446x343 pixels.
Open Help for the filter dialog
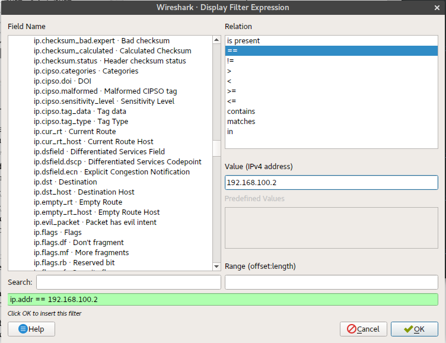tap(31, 329)
